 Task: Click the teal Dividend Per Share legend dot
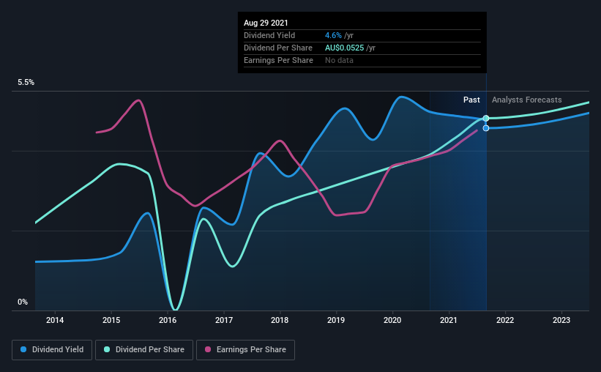(107, 349)
